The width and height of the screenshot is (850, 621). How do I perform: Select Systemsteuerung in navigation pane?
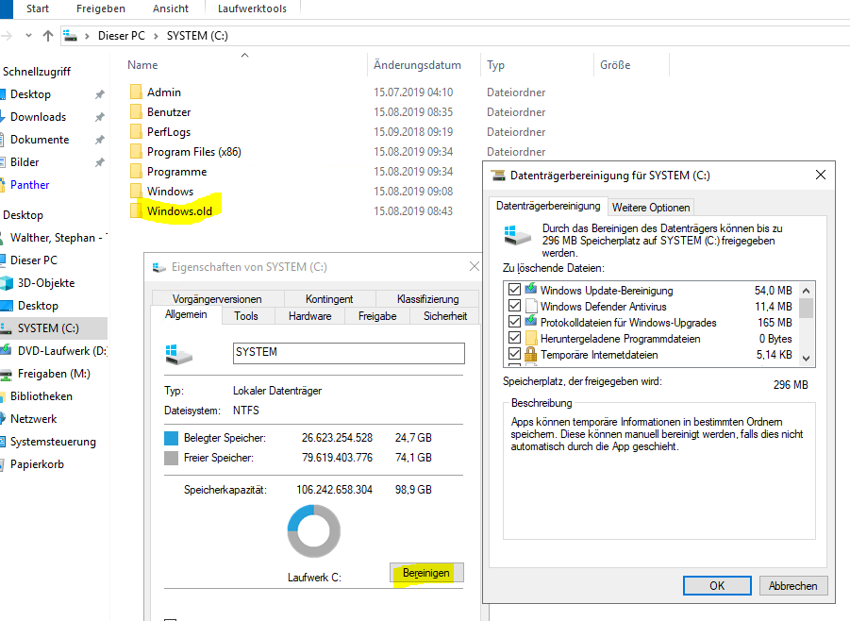coord(53,442)
